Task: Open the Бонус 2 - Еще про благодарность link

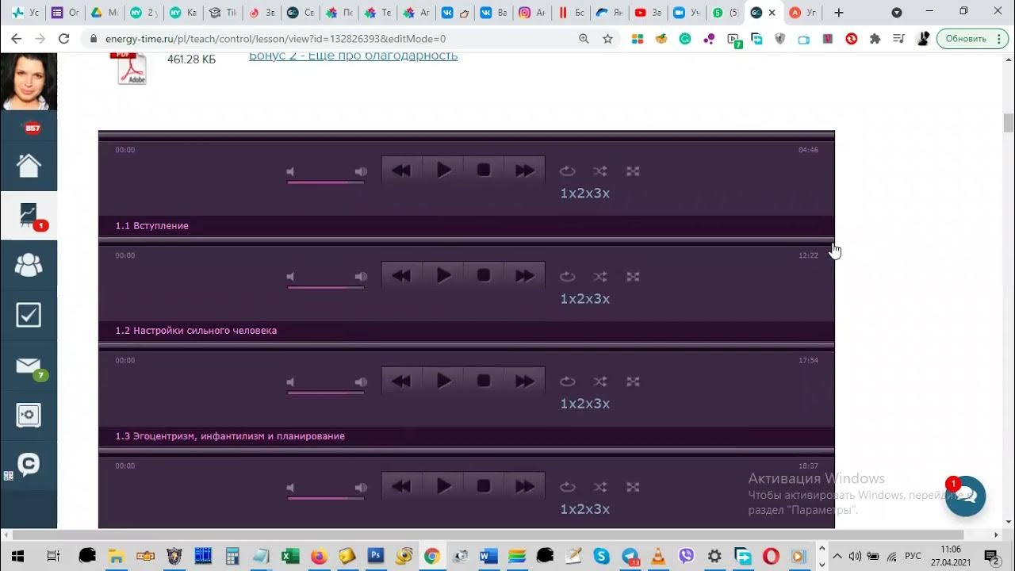Action: pos(352,55)
